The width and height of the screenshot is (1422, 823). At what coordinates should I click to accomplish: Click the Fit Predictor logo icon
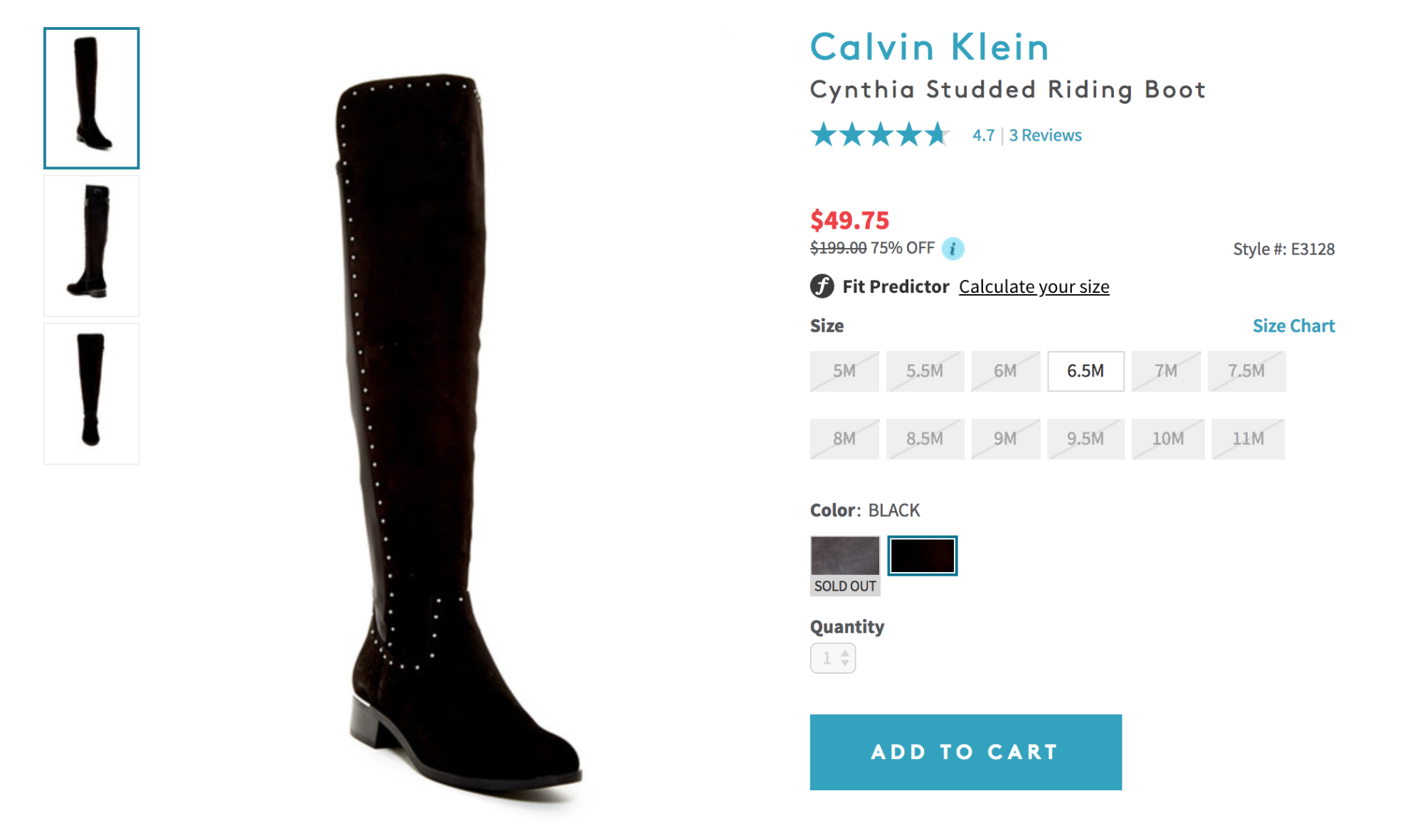(x=822, y=286)
